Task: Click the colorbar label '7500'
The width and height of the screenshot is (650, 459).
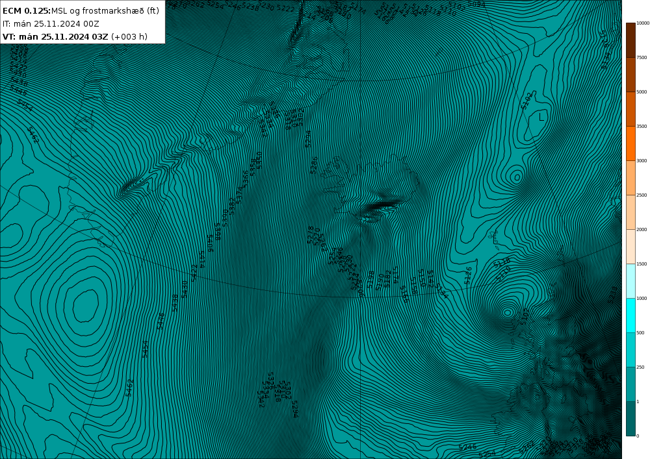Action: tap(642, 58)
